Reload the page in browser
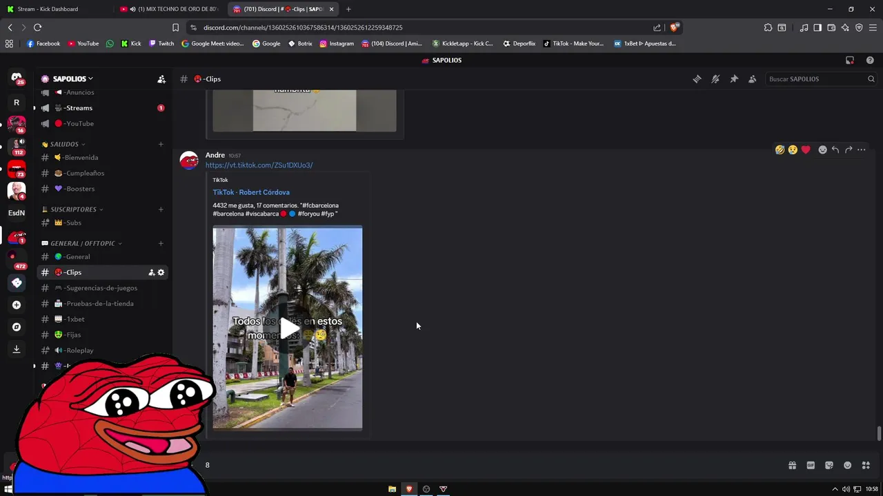The height and width of the screenshot is (496, 883). (38, 28)
